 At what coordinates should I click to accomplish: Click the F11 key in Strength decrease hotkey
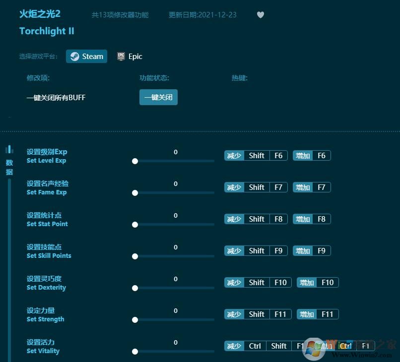(x=280, y=314)
